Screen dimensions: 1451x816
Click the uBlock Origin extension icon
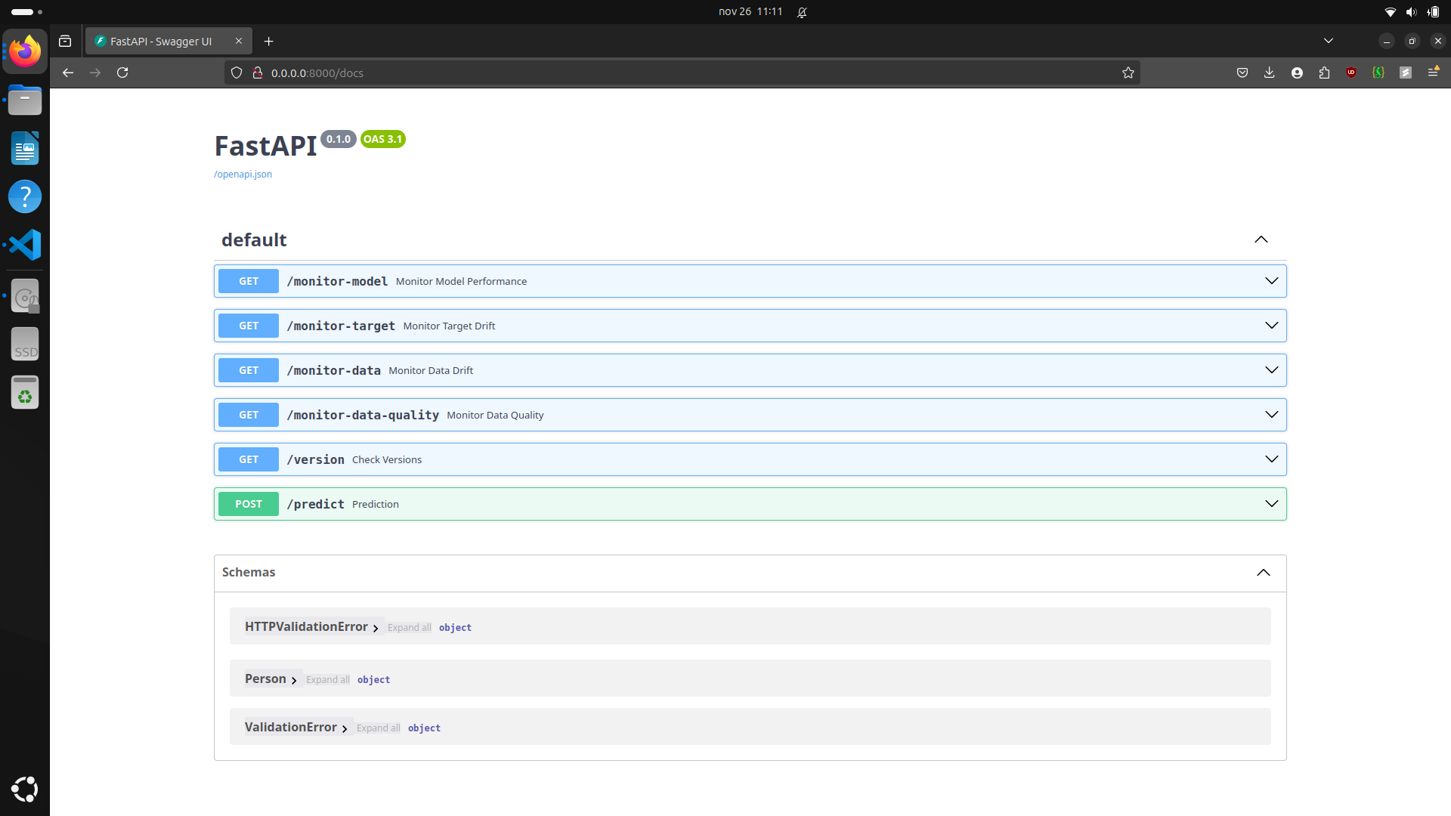pyautogui.click(x=1351, y=73)
